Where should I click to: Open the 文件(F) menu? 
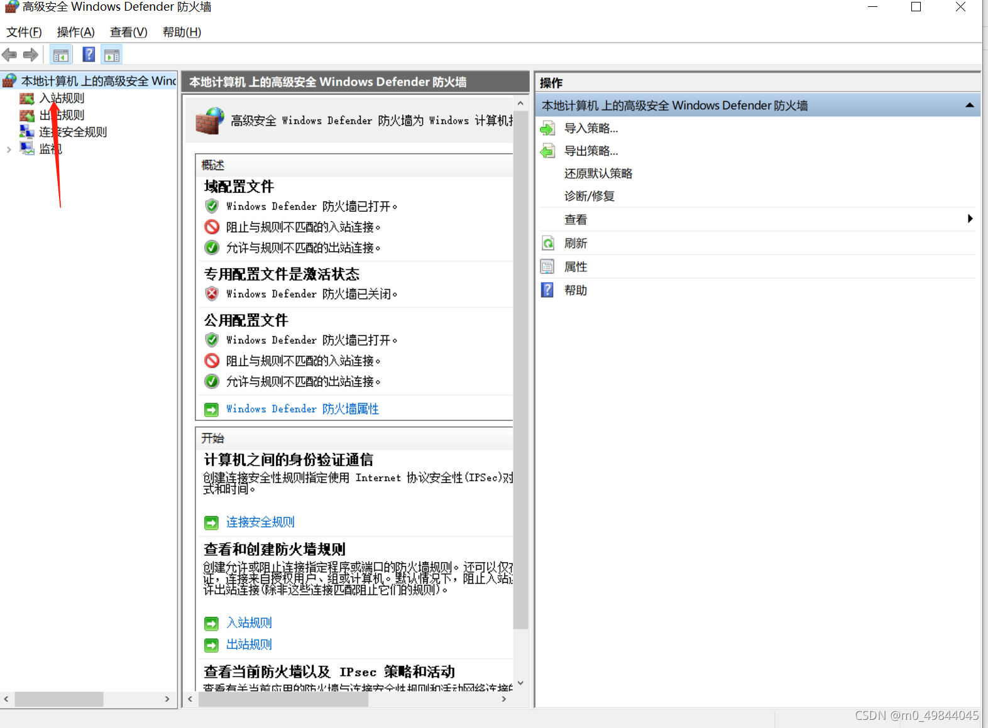coord(24,32)
